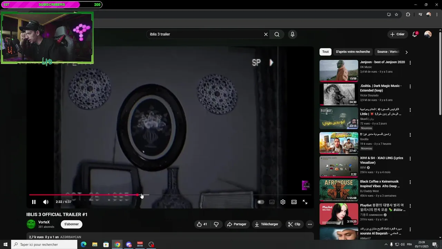Open the player settings gear
This screenshot has height=249, width=442.
(x=283, y=202)
